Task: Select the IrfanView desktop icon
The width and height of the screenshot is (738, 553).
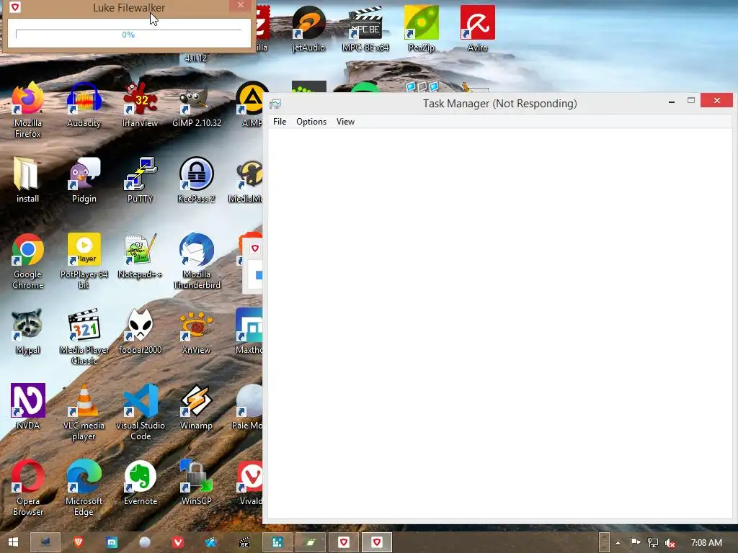Action: click(x=140, y=104)
